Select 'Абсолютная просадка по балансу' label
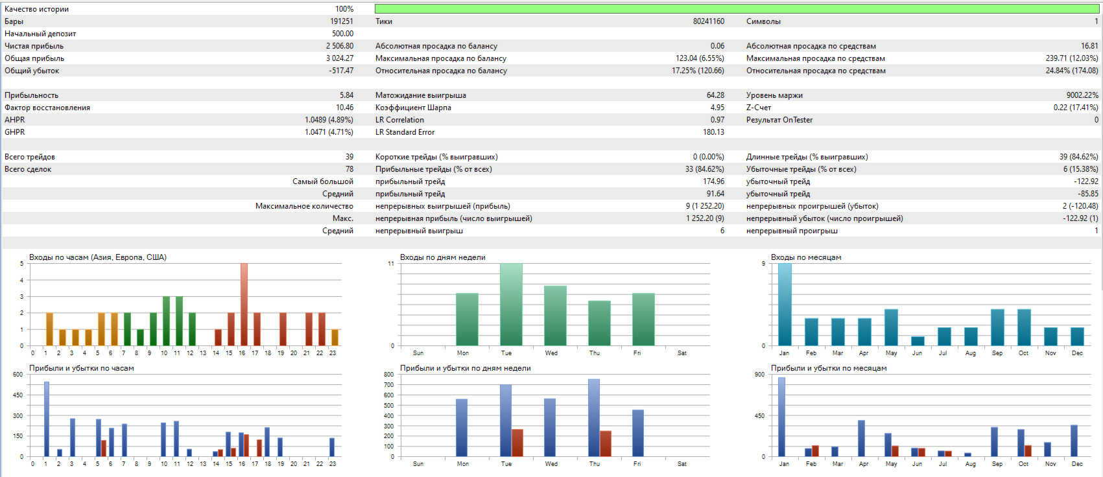The image size is (1103, 477). [436, 46]
